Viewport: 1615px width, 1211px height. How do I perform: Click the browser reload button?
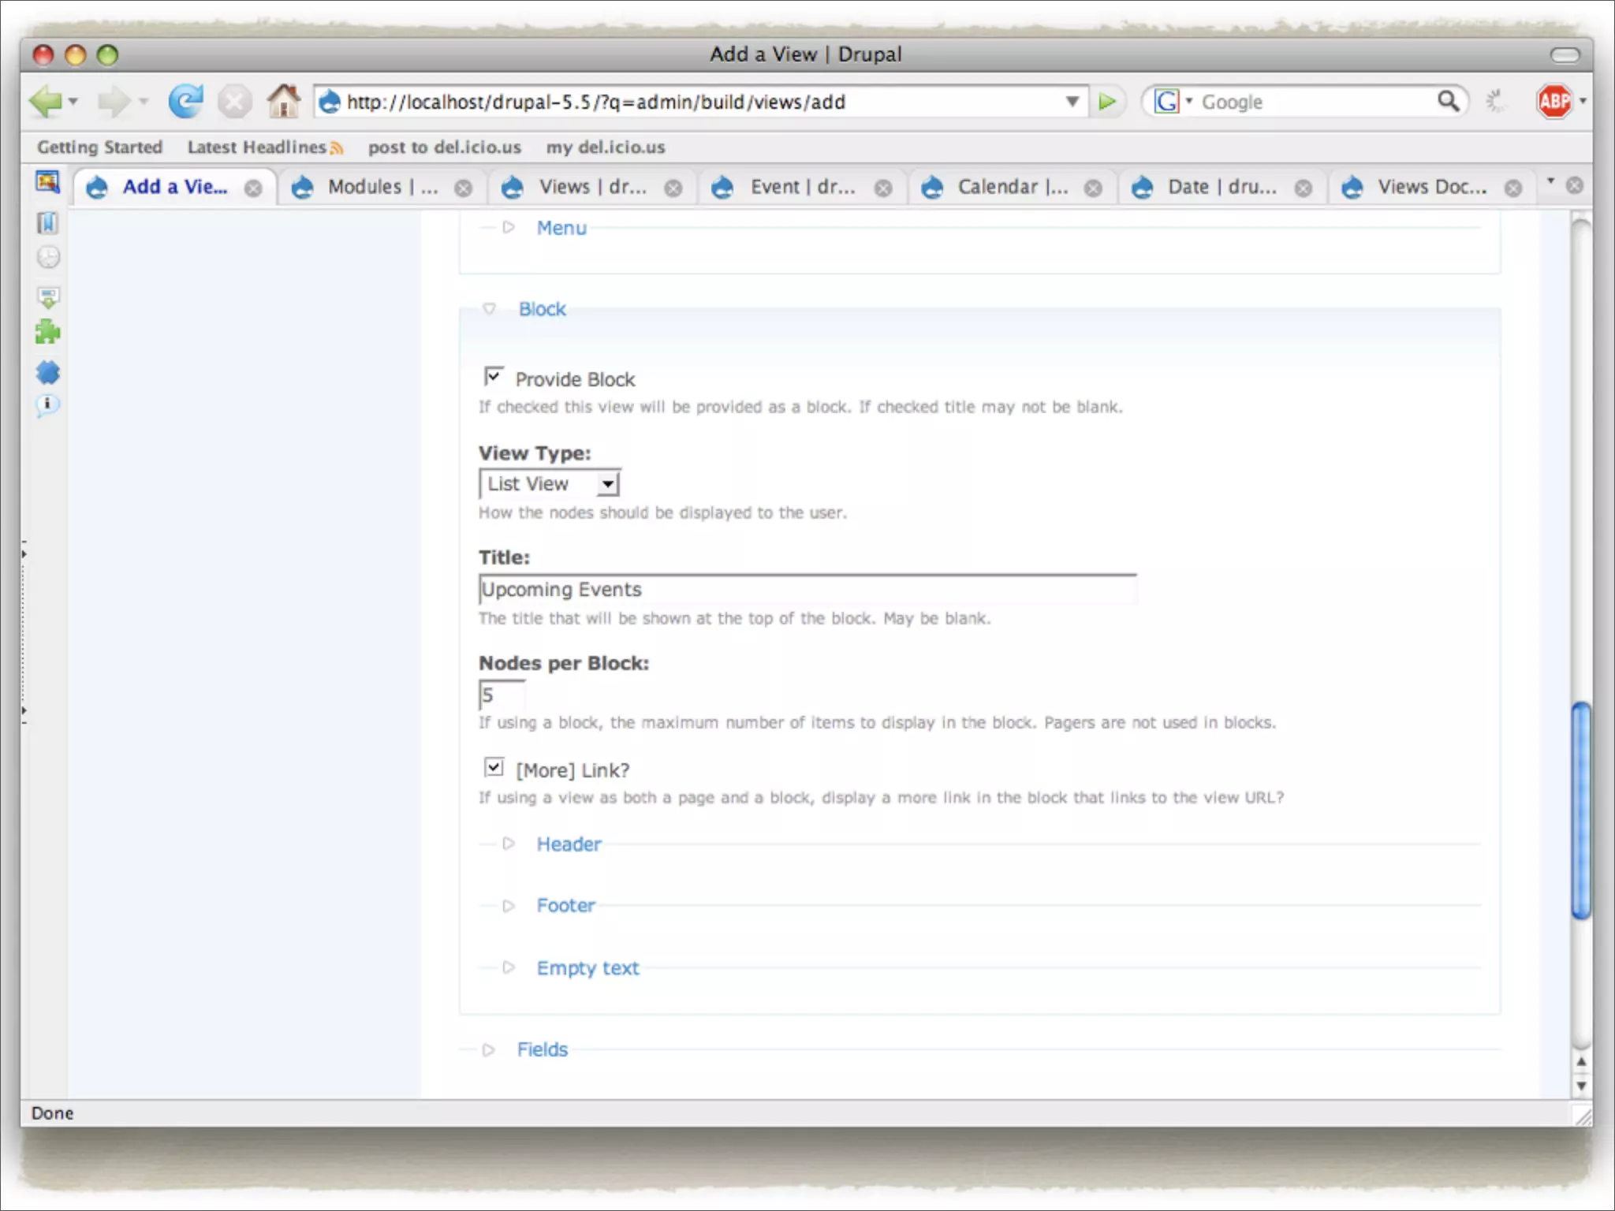(185, 102)
